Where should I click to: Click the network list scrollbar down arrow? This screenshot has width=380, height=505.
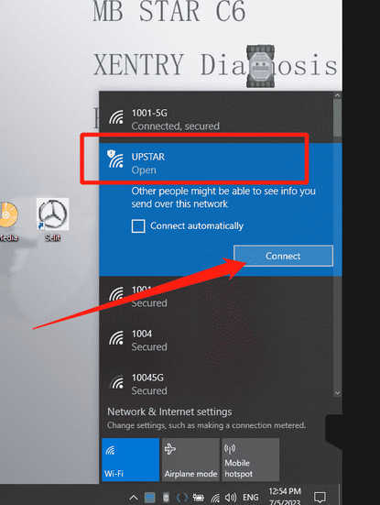[x=337, y=392]
